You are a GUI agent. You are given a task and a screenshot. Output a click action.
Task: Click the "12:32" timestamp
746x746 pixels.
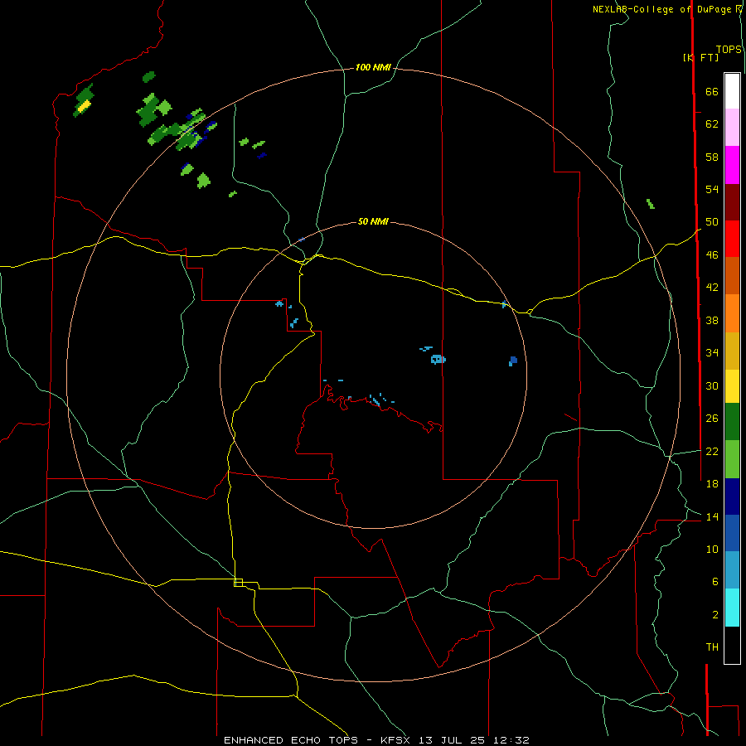pos(511,740)
